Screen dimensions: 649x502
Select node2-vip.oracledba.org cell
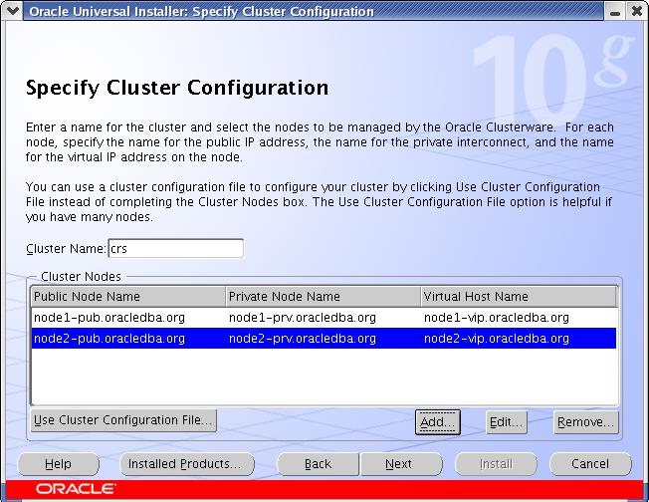pos(519,339)
